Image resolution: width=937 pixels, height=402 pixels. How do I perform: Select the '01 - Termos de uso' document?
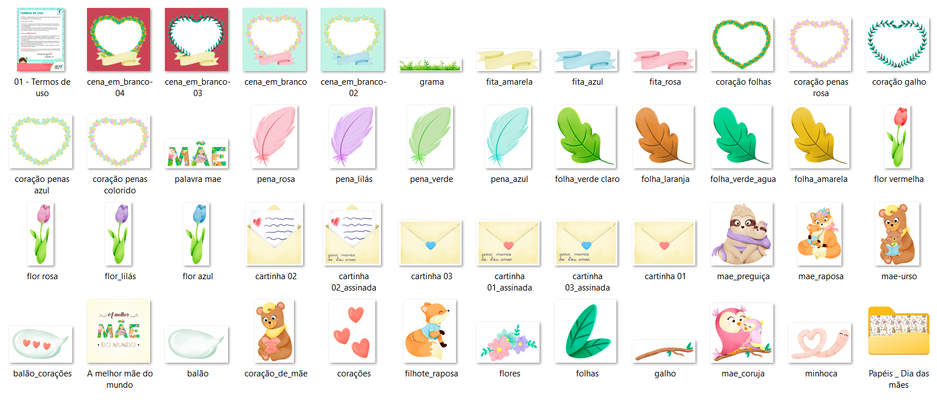click(42, 40)
